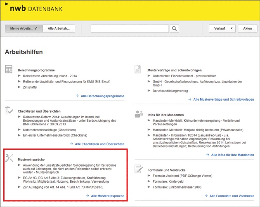Switch to the Alle Arbeitshilfen tab

[61, 28]
